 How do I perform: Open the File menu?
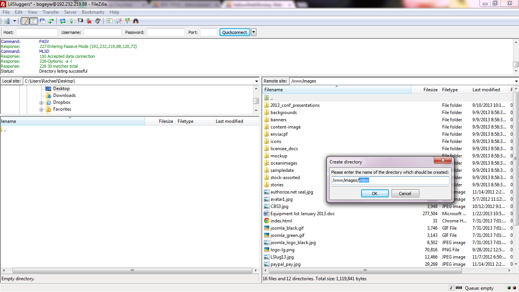tap(6, 12)
